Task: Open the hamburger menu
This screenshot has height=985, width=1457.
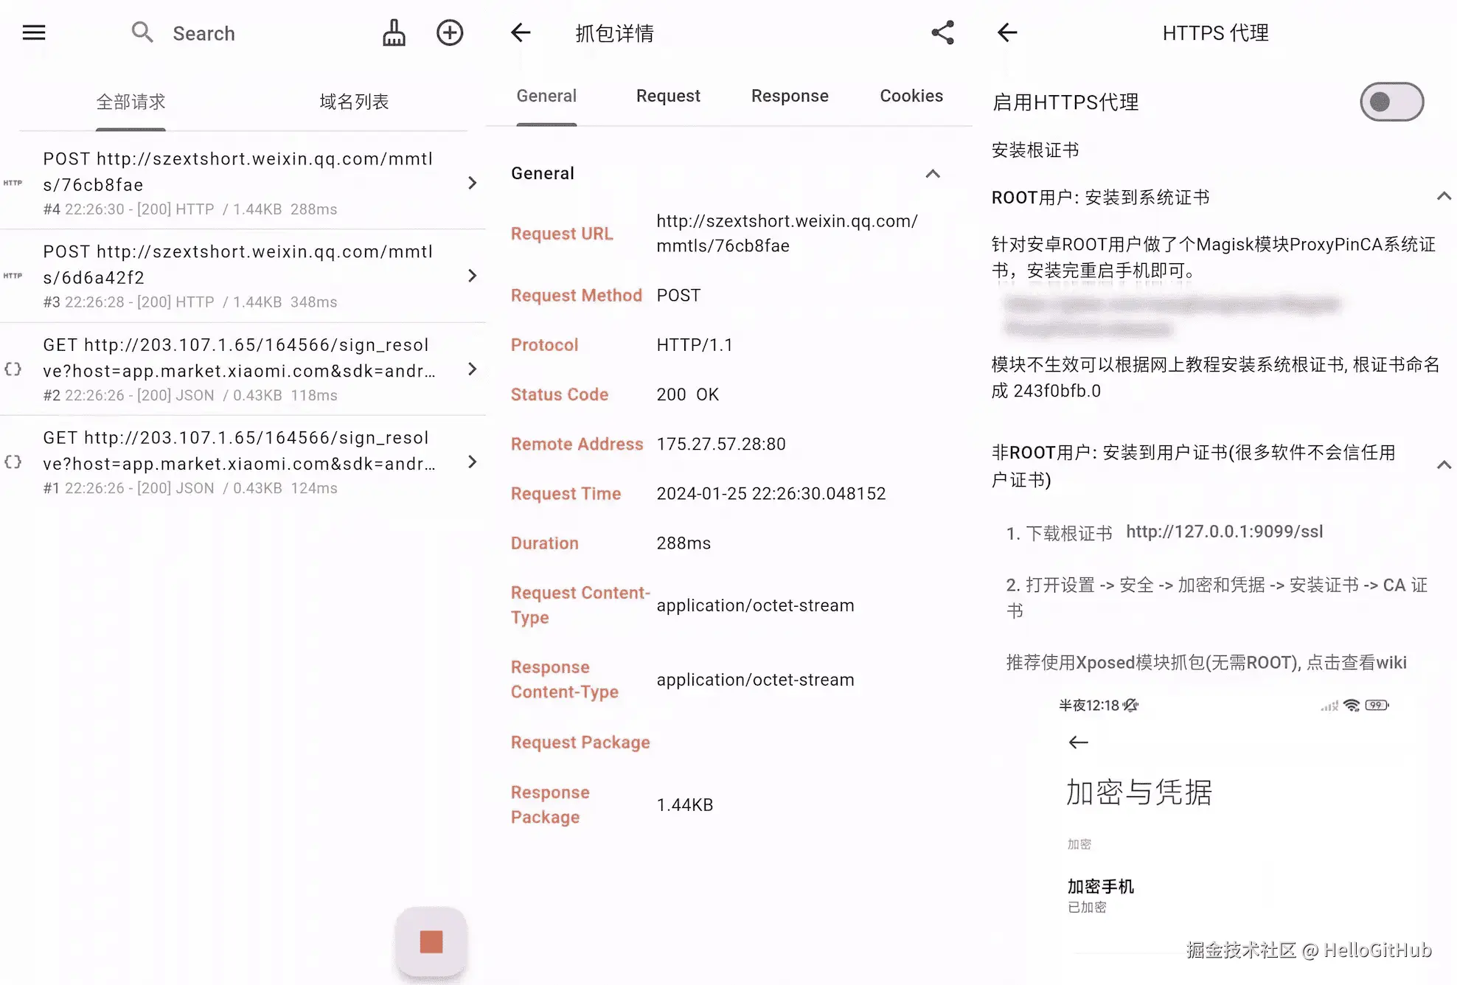Action: click(34, 32)
